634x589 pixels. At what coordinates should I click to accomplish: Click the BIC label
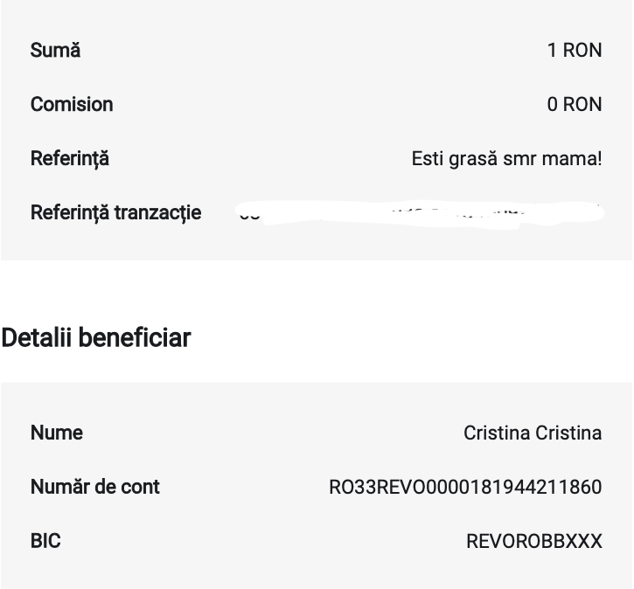pos(45,541)
